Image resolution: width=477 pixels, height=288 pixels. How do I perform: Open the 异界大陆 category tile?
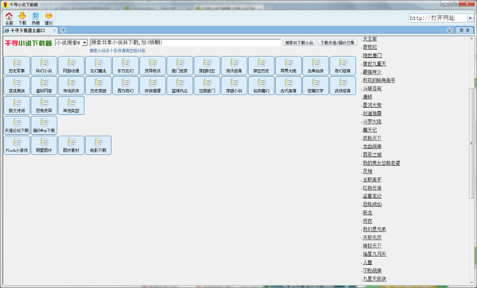pos(289,66)
